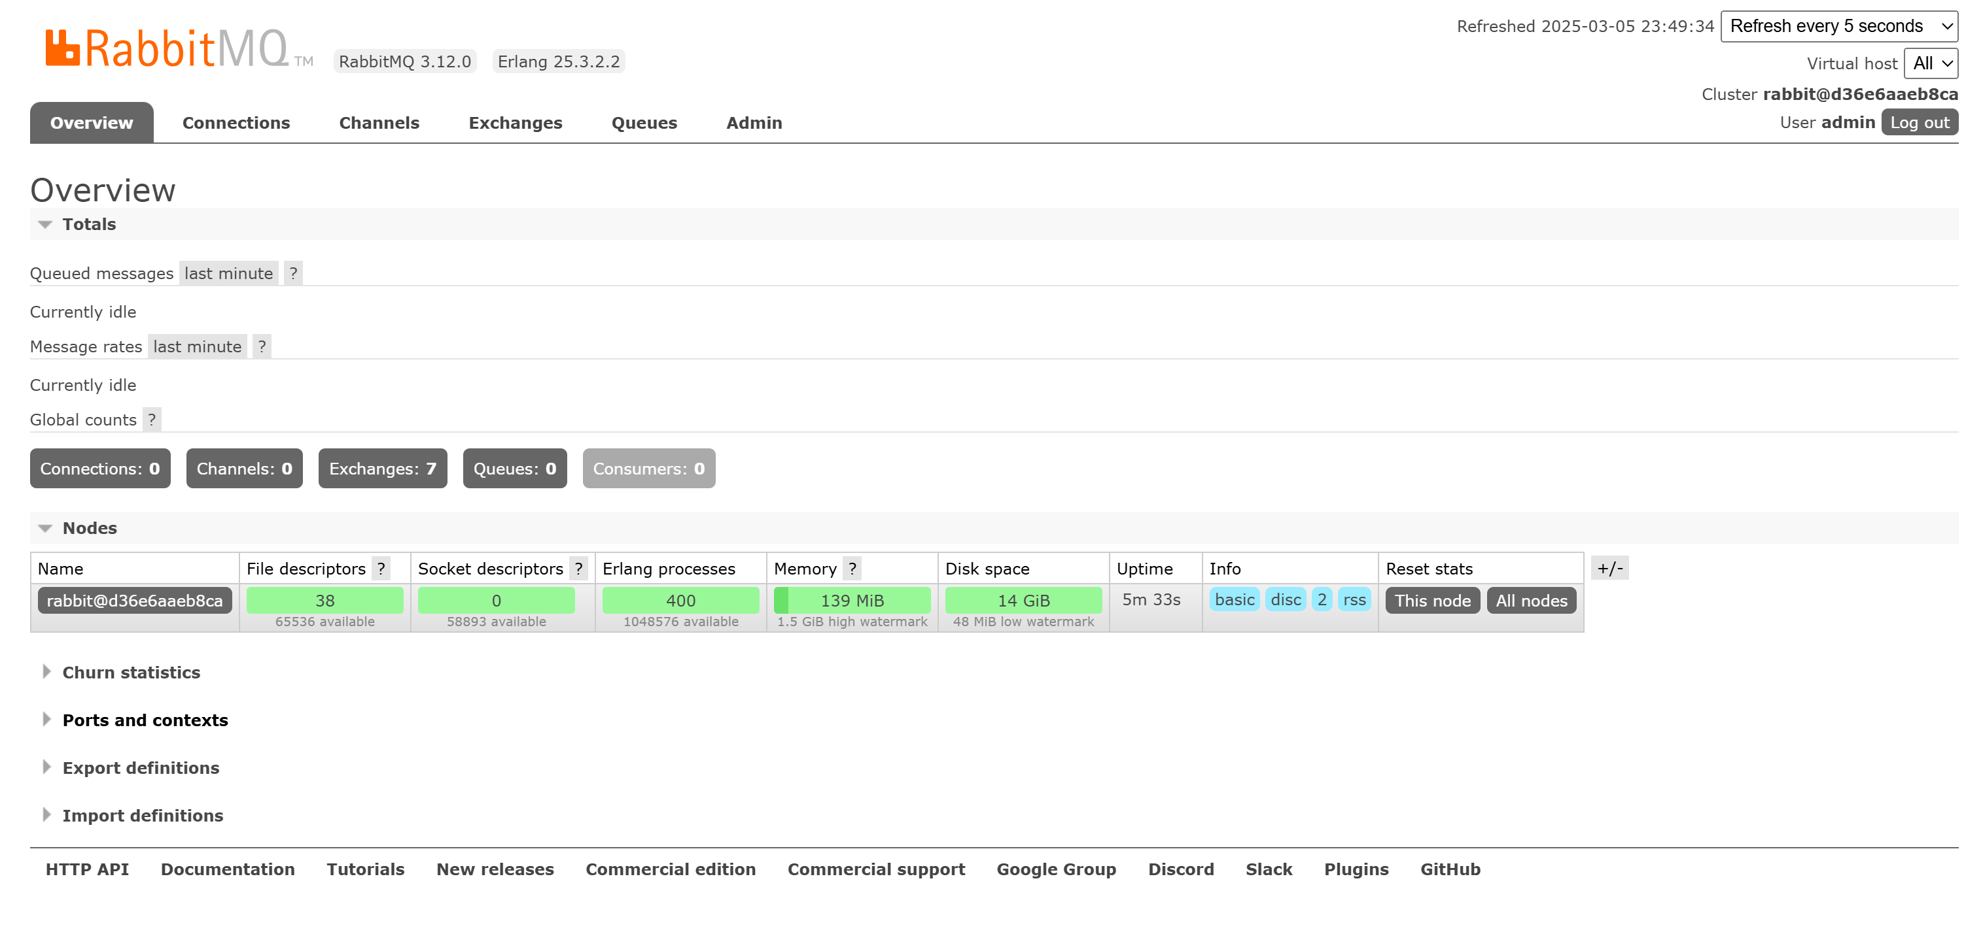Open the Virtual host dropdown
The height and width of the screenshot is (934, 1983).
tap(1931, 63)
